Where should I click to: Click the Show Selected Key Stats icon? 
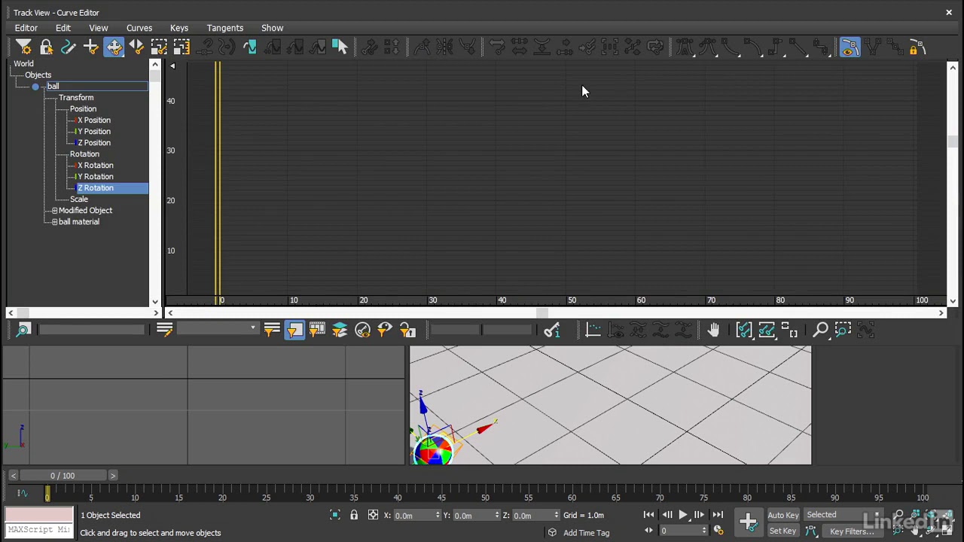[551, 330]
